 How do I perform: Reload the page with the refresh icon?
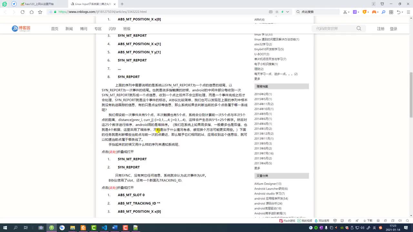pos(23,12)
